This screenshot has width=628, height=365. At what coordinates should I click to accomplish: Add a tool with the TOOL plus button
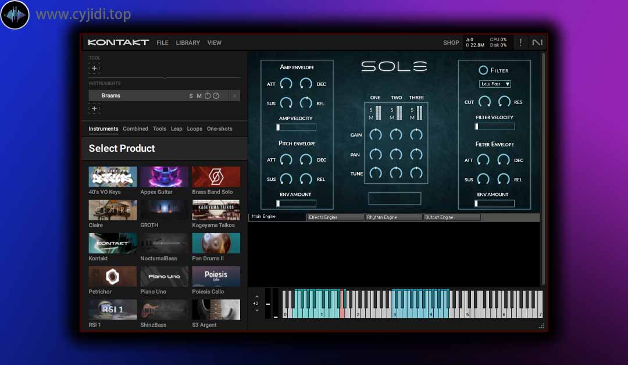tap(94, 69)
